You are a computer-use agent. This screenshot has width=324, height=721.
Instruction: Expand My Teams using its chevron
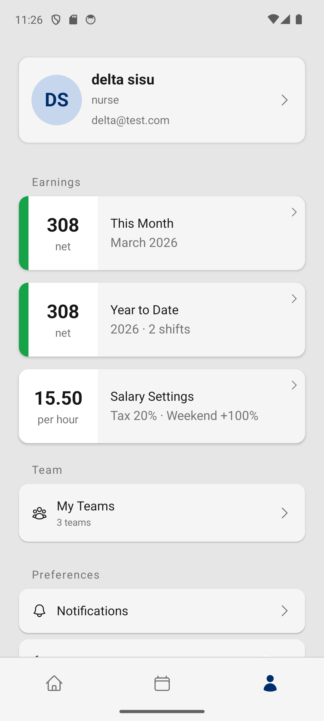click(284, 513)
